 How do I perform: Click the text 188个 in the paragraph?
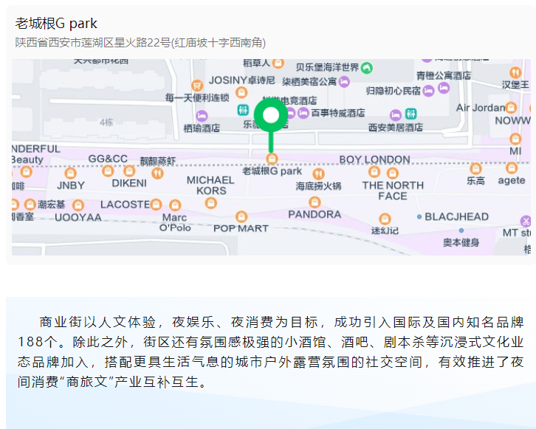(38, 342)
